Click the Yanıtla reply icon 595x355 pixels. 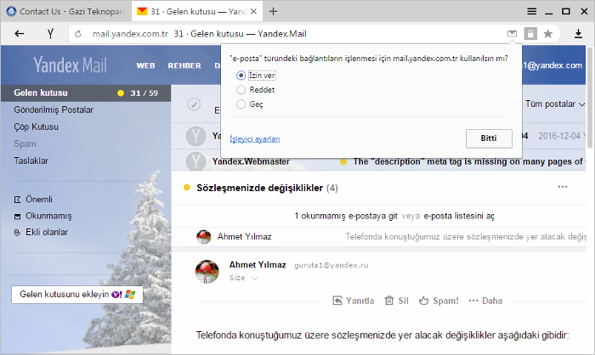pos(337,301)
